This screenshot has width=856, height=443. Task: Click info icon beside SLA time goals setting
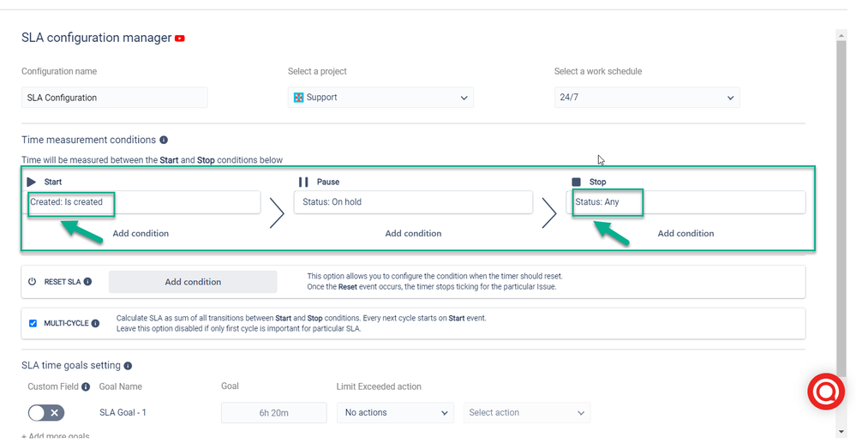(128, 366)
